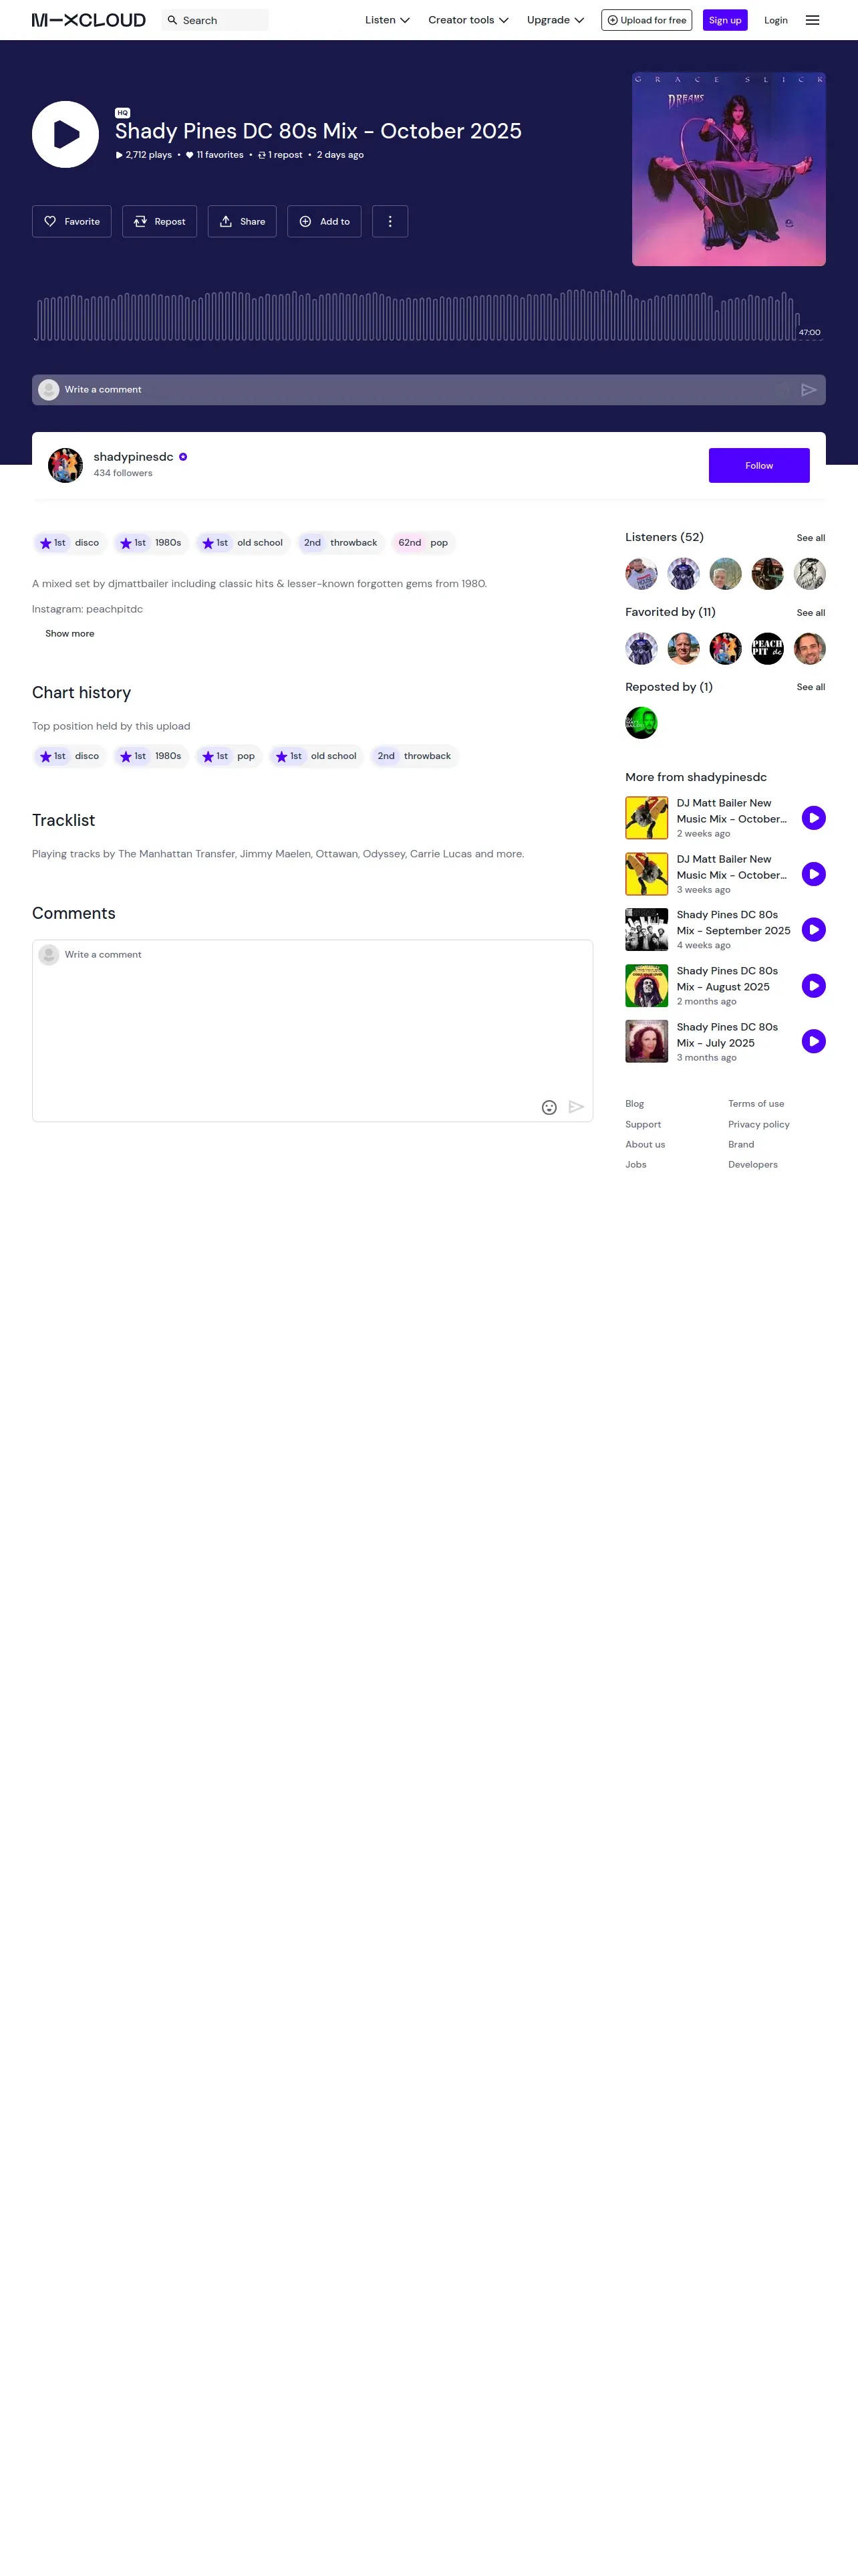This screenshot has height=2576, width=858.
Task: See all Favorited by users
Action: 811,613
